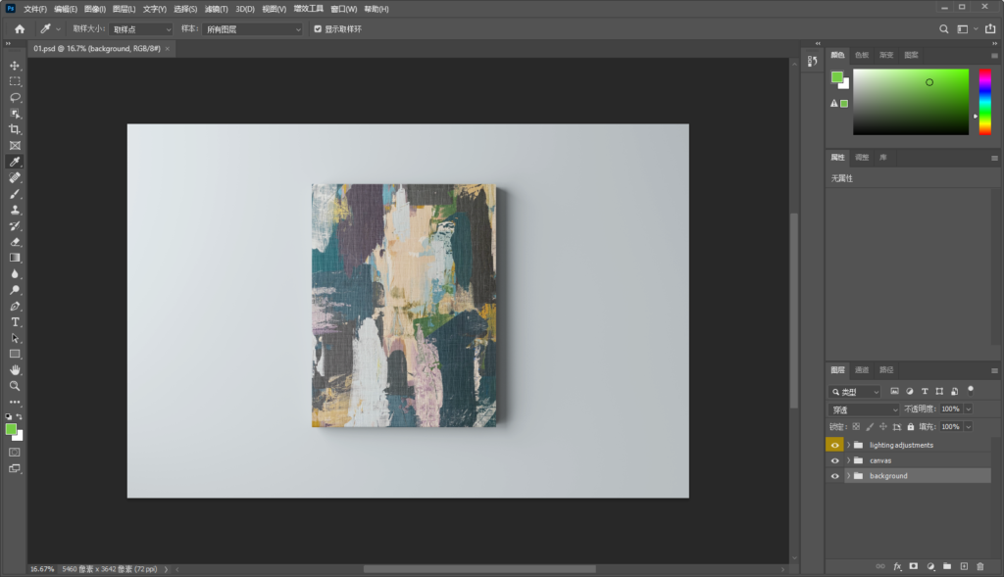The image size is (1004, 577).
Task: Click the Share icon at top right
Action: 990,28
